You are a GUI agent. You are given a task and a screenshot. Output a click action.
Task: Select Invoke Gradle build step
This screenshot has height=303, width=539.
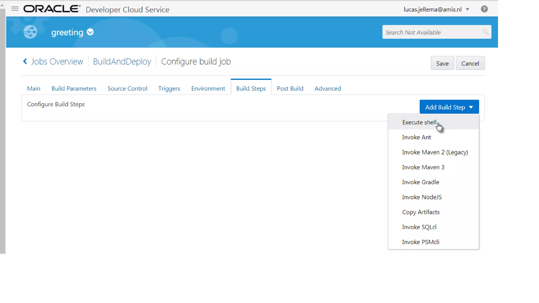click(x=420, y=182)
